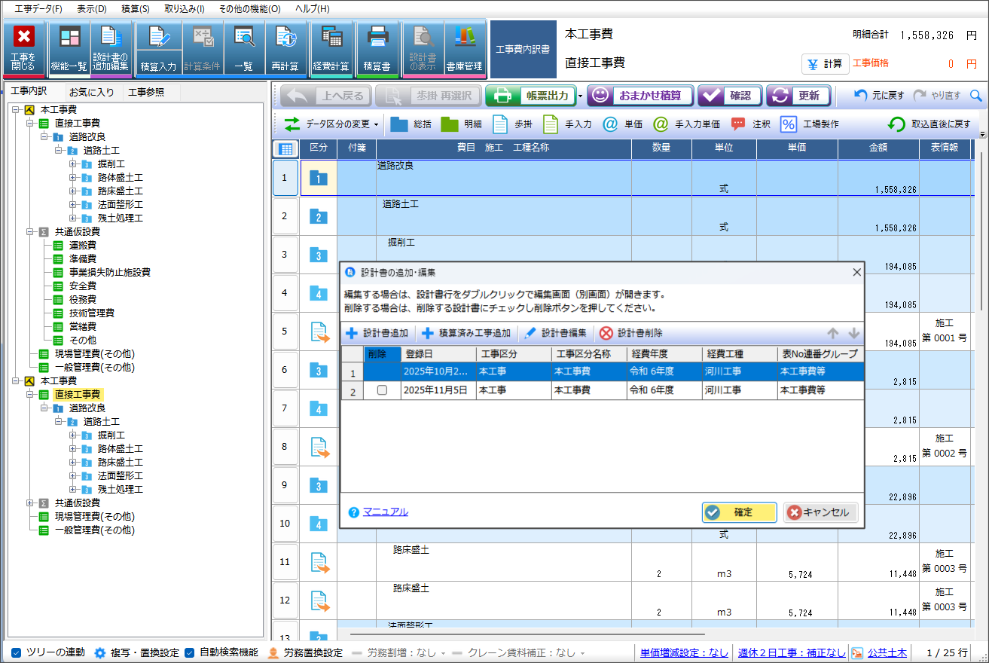Toggle the ツリーの連動 checkbox
Viewport: 989px width, 663px height.
17,652
